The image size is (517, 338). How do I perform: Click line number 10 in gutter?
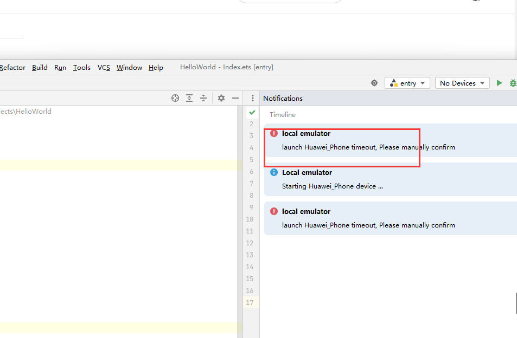pyautogui.click(x=250, y=219)
